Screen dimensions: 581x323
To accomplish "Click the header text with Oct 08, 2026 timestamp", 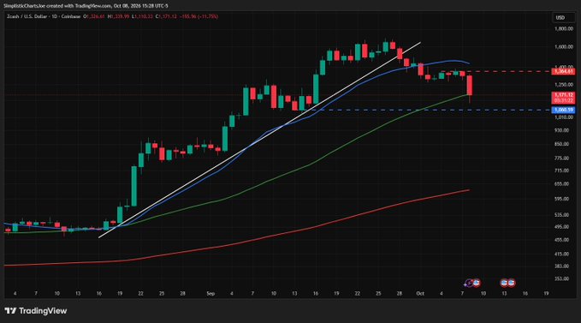I will (86, 6).
